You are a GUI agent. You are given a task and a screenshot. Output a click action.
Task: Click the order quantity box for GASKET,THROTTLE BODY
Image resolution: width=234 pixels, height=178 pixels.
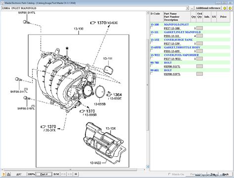pos(199,51)
